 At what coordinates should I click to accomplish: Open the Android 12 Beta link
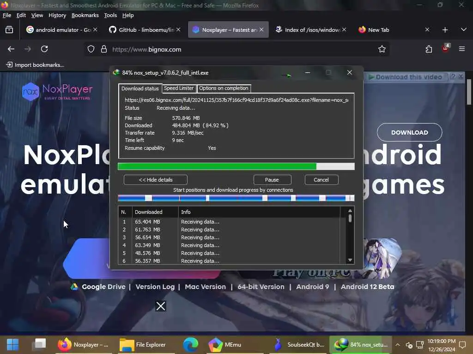coord(367,287)
